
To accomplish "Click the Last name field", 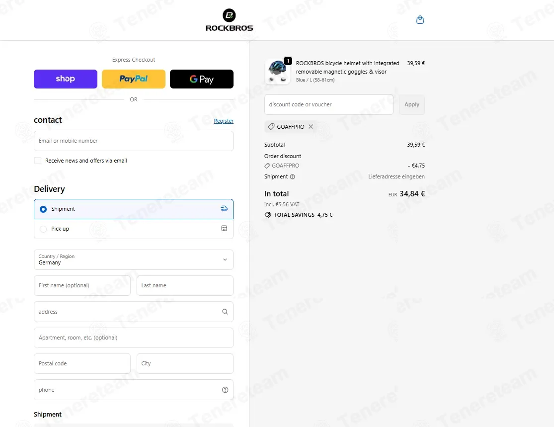I will 185,286.
